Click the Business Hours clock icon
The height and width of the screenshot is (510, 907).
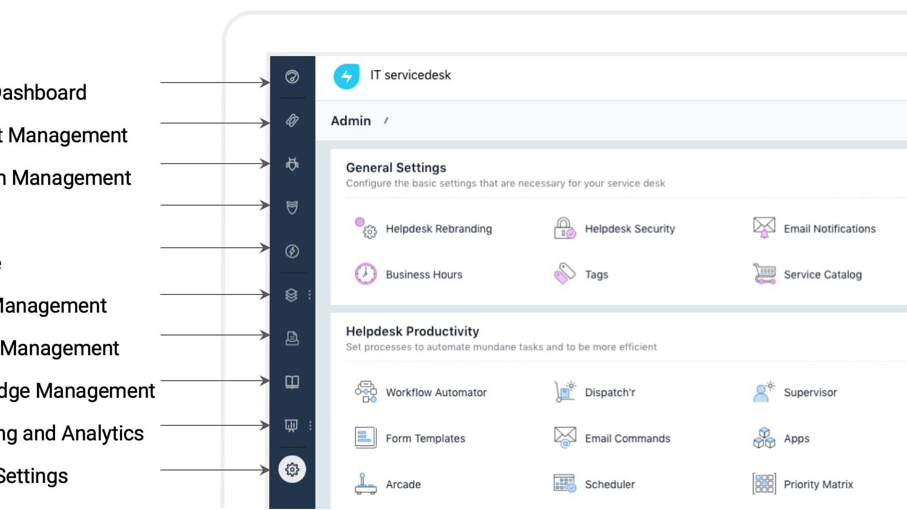click(x=366, y=274)
